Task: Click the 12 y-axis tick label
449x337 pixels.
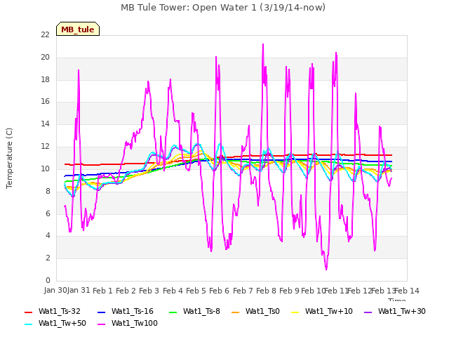Action: (x=45, y=147)
